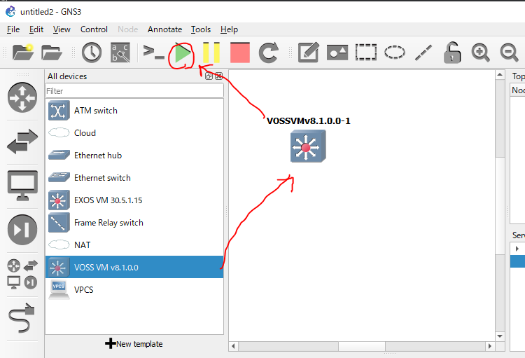Select EXOS VM 30.5.1.15 device
525x358 pixels.
134,200
